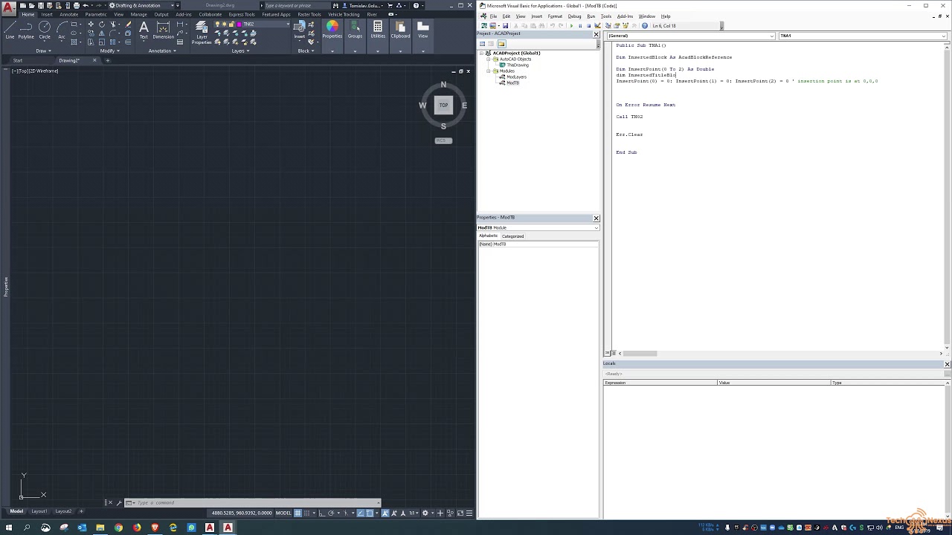
Task: Select the Arc draw tool
Action: click(x=62, y=30)
